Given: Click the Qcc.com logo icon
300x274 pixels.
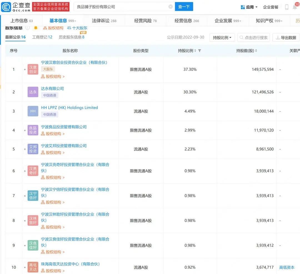Looking at the screenshot, I should 6,7.
